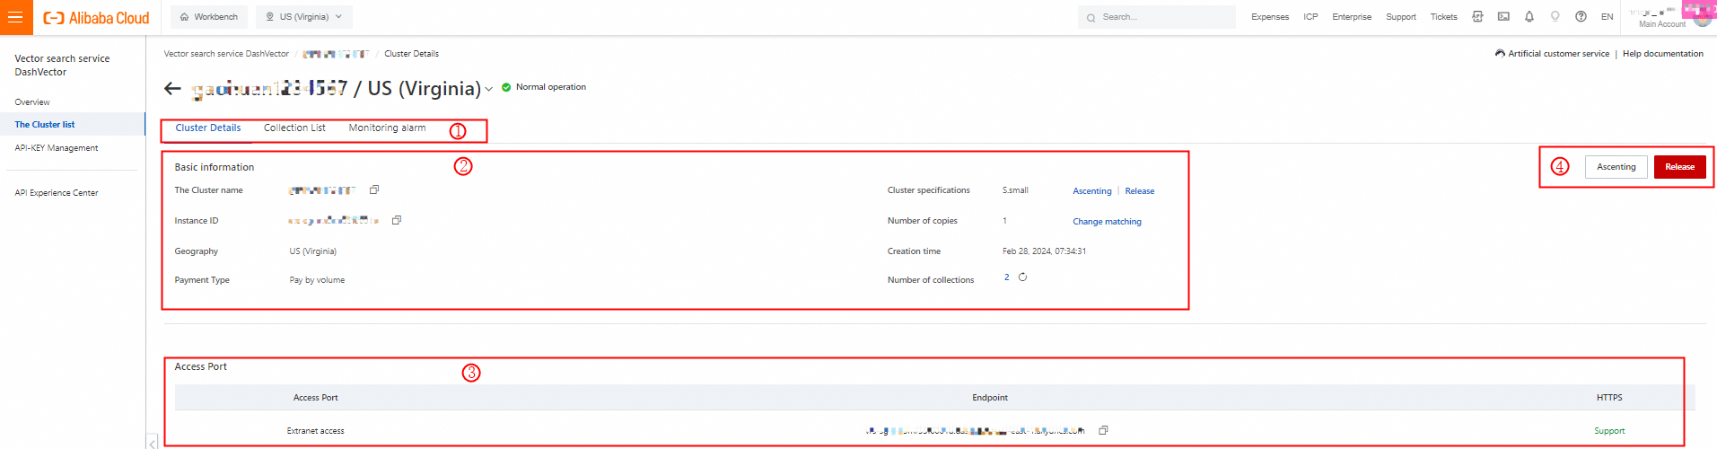The image size is (1717, 449).
Task: Expand the cluster region chevron beside title
Action: (488, 89)
